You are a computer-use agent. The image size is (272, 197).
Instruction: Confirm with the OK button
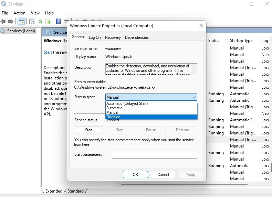pyautogui.click(x=135, y=174)
